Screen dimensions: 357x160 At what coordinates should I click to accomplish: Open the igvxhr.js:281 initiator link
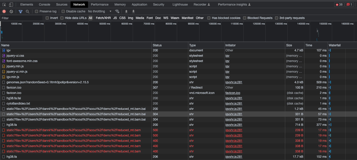pos(233,82)
